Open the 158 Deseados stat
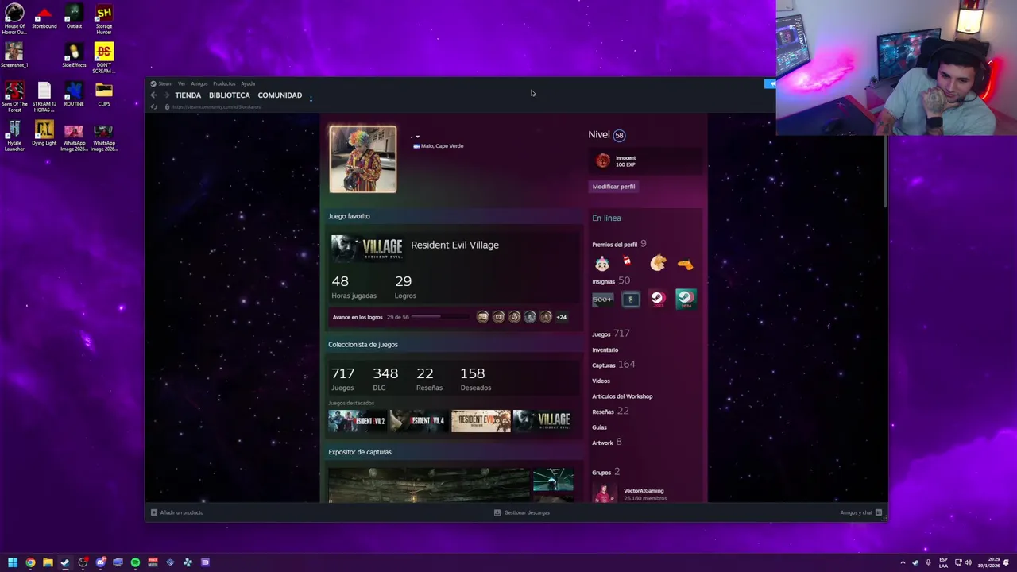The image size is (1017, 572). (475, 378)
